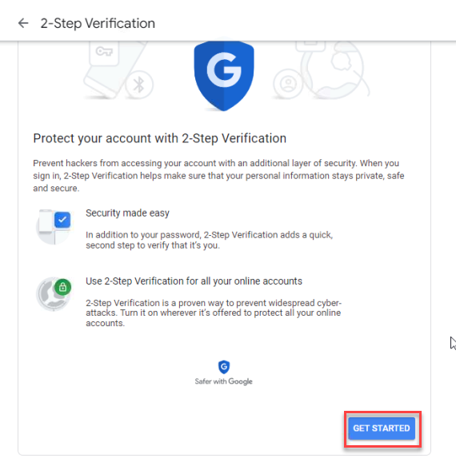This screenshot has width=456, height=470.
Task: Click the green padlock globe icon
Action: coord(54,294)
